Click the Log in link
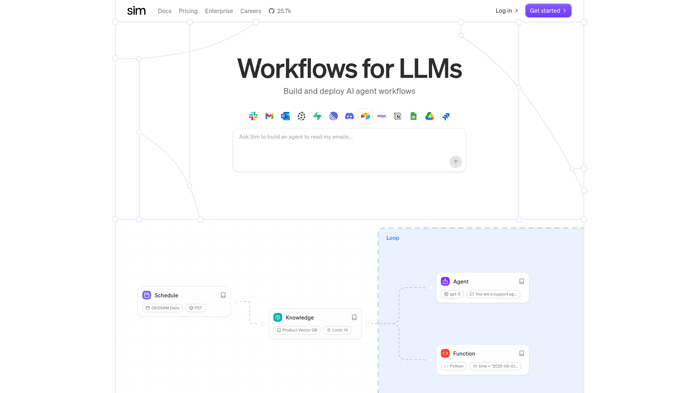This screenshot has width=699, height=393. (506, 11)
